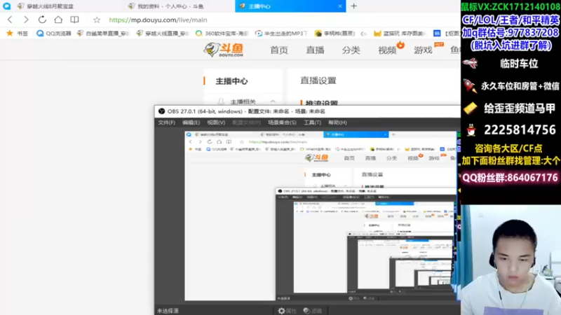Click the Douyu 斗鱼 logo
The height and width of the screenshot is (315, 561).
click(x=224, y=50)
